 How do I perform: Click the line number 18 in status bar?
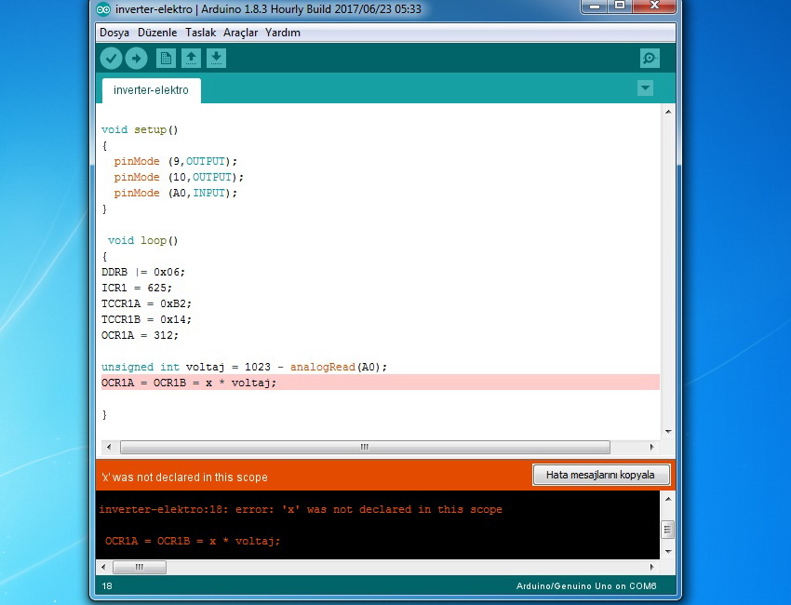coord(107,585)
